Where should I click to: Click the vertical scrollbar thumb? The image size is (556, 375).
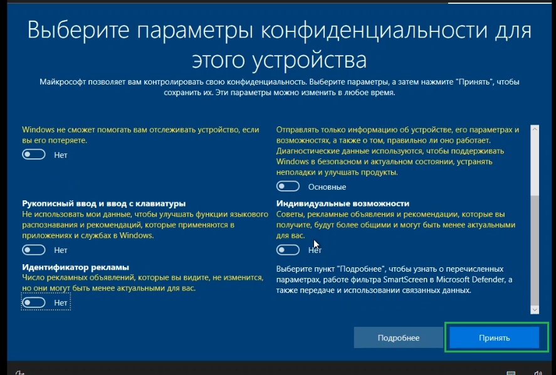click(x=535, y=250)
